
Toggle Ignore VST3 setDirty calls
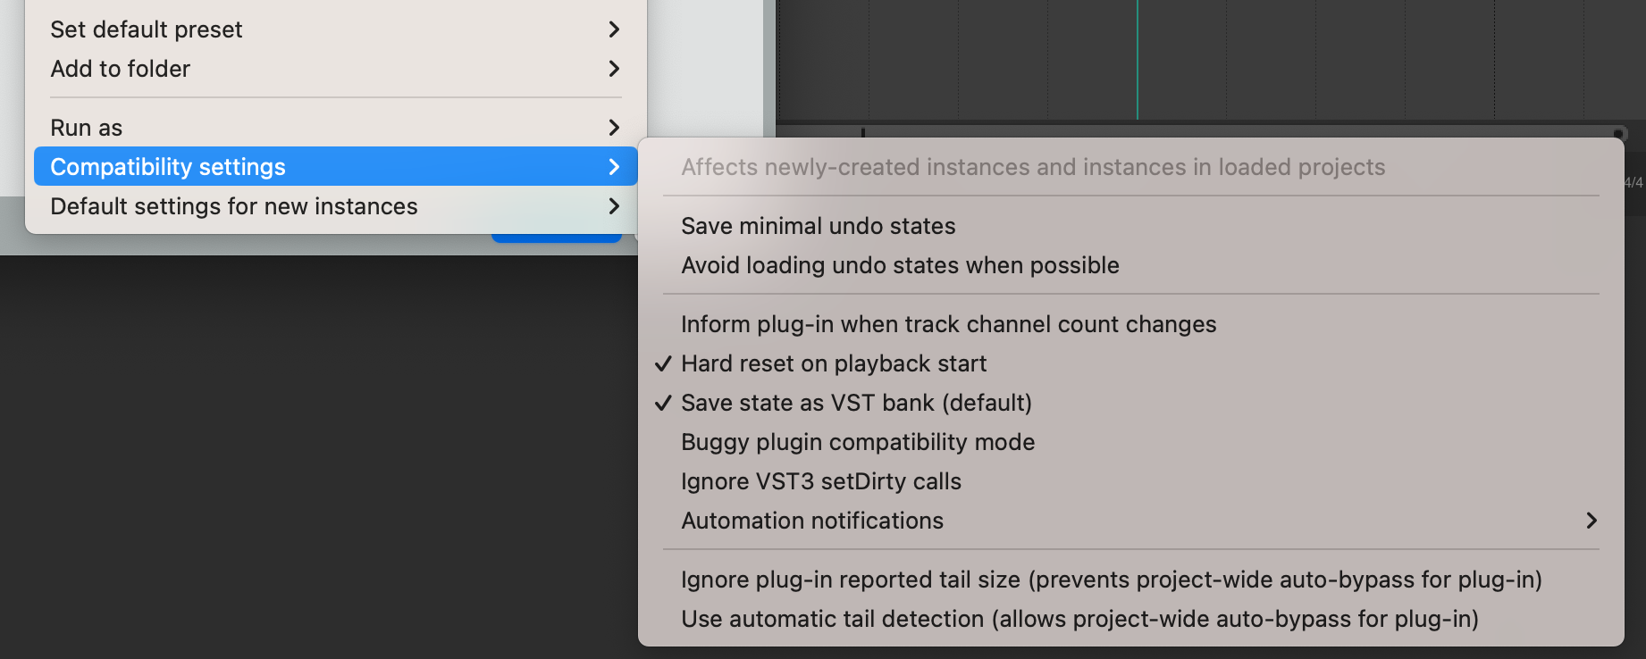pos(820,481)
